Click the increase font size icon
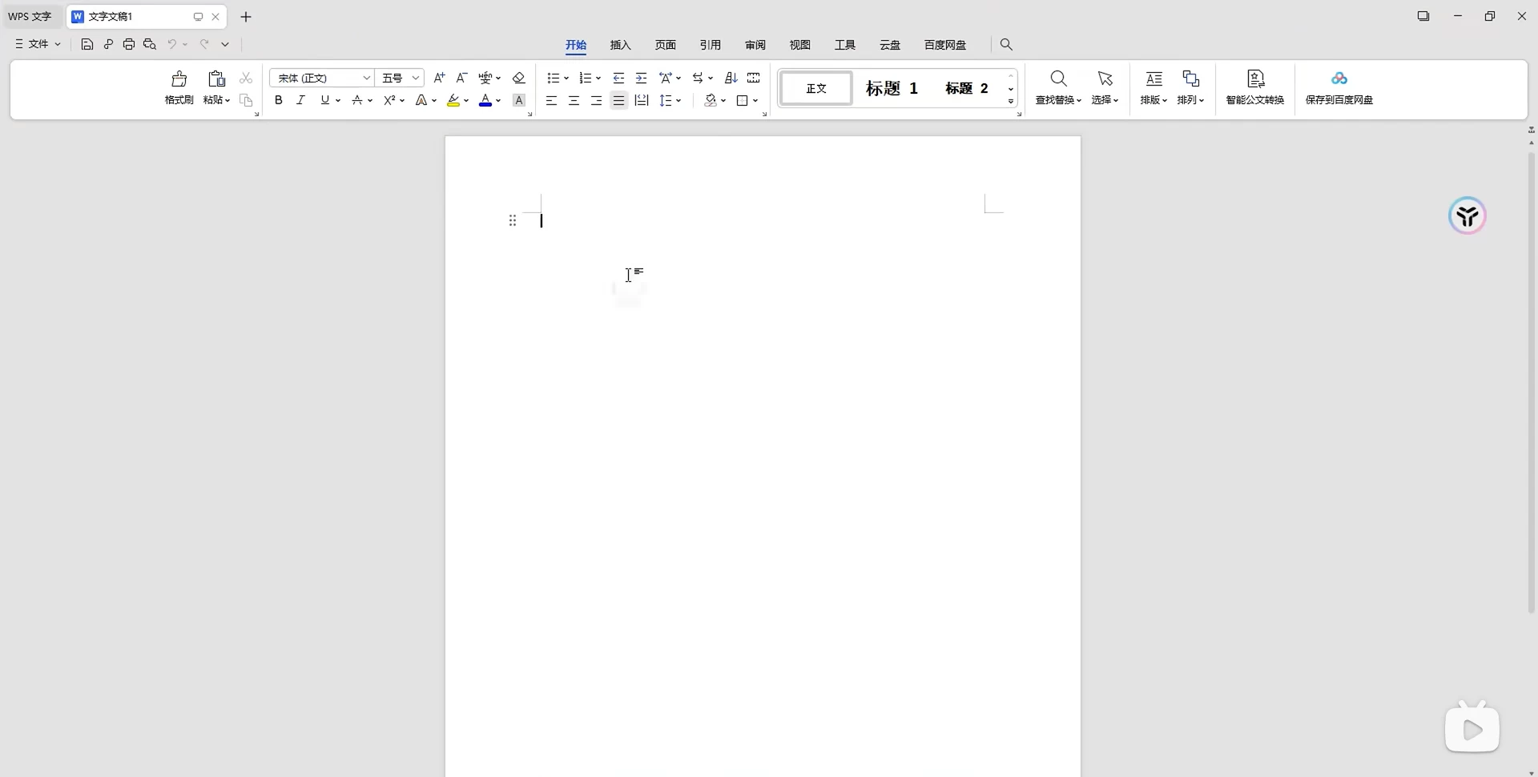 click(x=439, y=78)
